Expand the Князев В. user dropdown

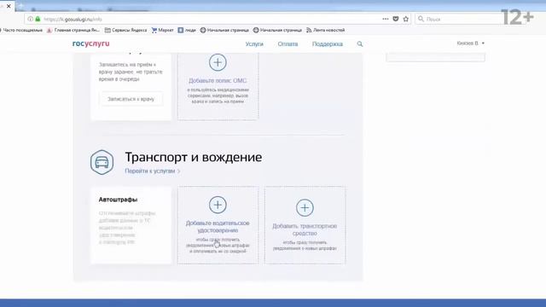coord(470,43)
